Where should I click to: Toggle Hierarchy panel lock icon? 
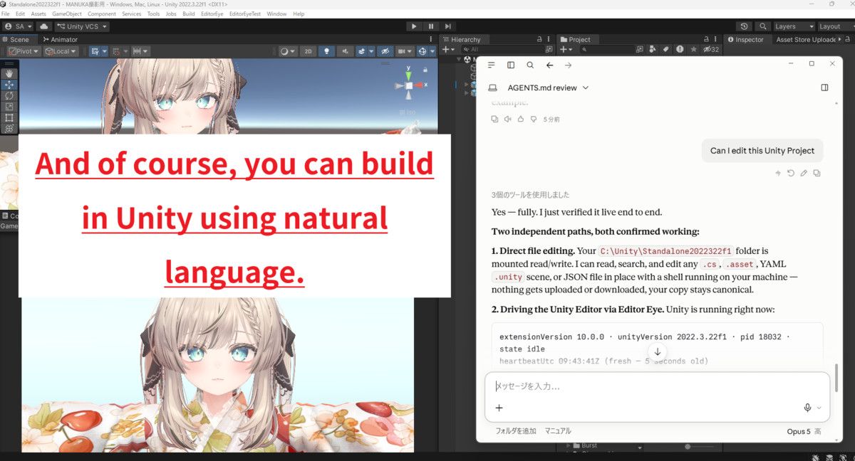pos(540,40)
